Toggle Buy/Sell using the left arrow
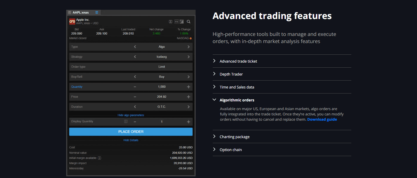Screen dimensions: 417x178 coord(135,77)
